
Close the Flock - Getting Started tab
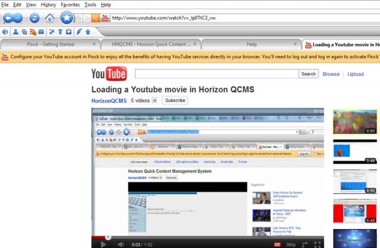(x=94, y=44)
